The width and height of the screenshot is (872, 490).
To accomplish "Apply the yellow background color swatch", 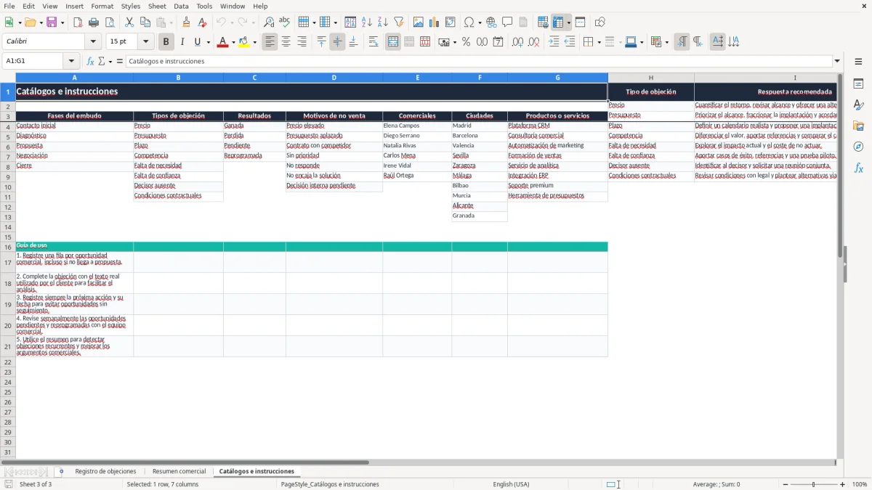I will (243, 42).
